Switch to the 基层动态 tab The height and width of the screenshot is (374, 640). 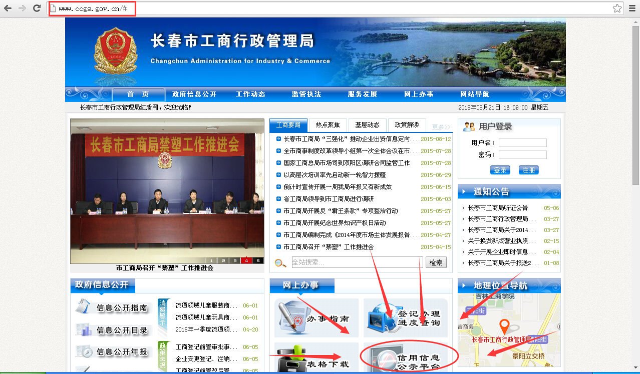367,125
